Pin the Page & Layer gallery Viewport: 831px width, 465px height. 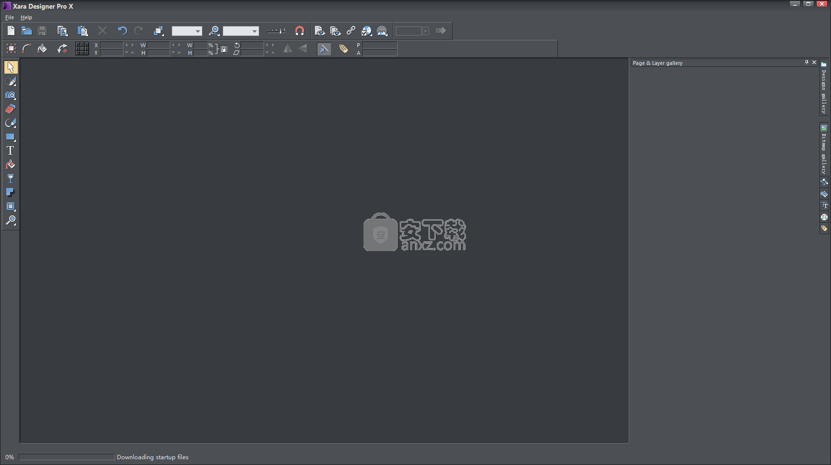click(x=806, y=63)
